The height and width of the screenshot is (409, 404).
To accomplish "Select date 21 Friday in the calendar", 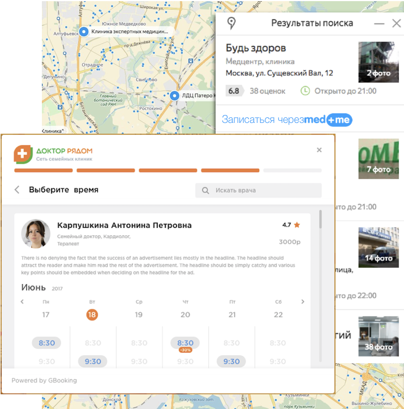I will click(232, 314).
